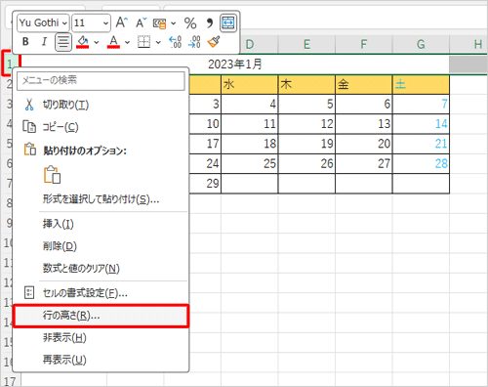Image resolution: width=488 pixels, height=387 pixels.
Task: Choose 切り取り(T) from context menu
Action: pyautogui.click(x=101, y=105)
